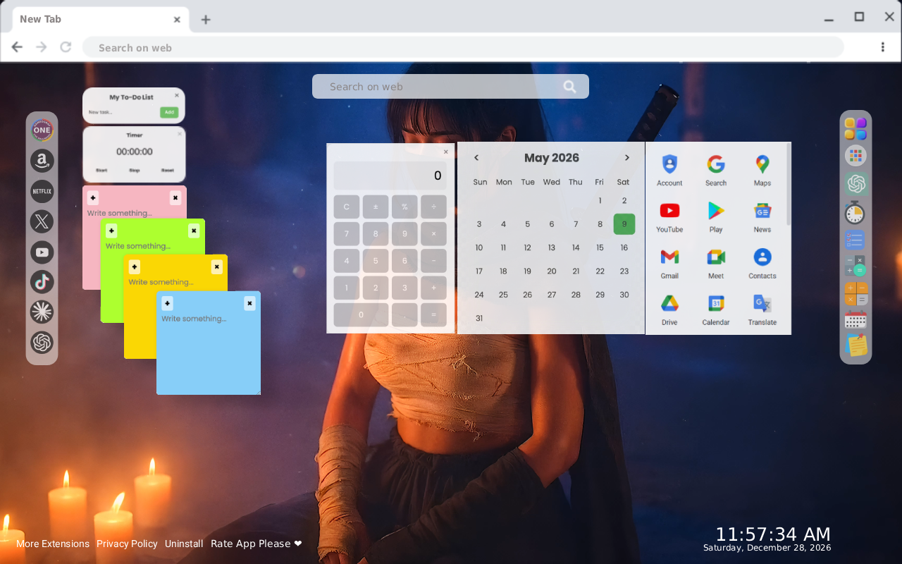
Task: Toggle the sticky notes widget icon
Action: pos(855,345)
